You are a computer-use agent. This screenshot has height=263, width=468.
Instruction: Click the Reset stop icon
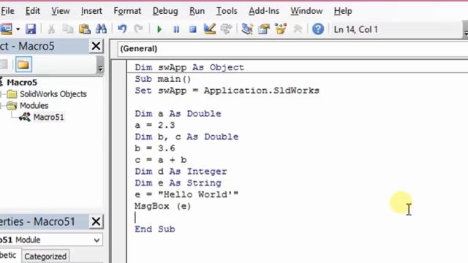pos(193,29)
